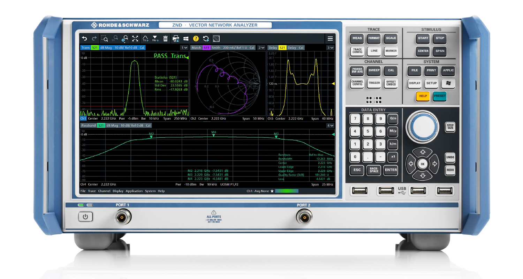Open help with yellow question mark icon
This screenshot has width=523, height=279.
pos(196,39)
